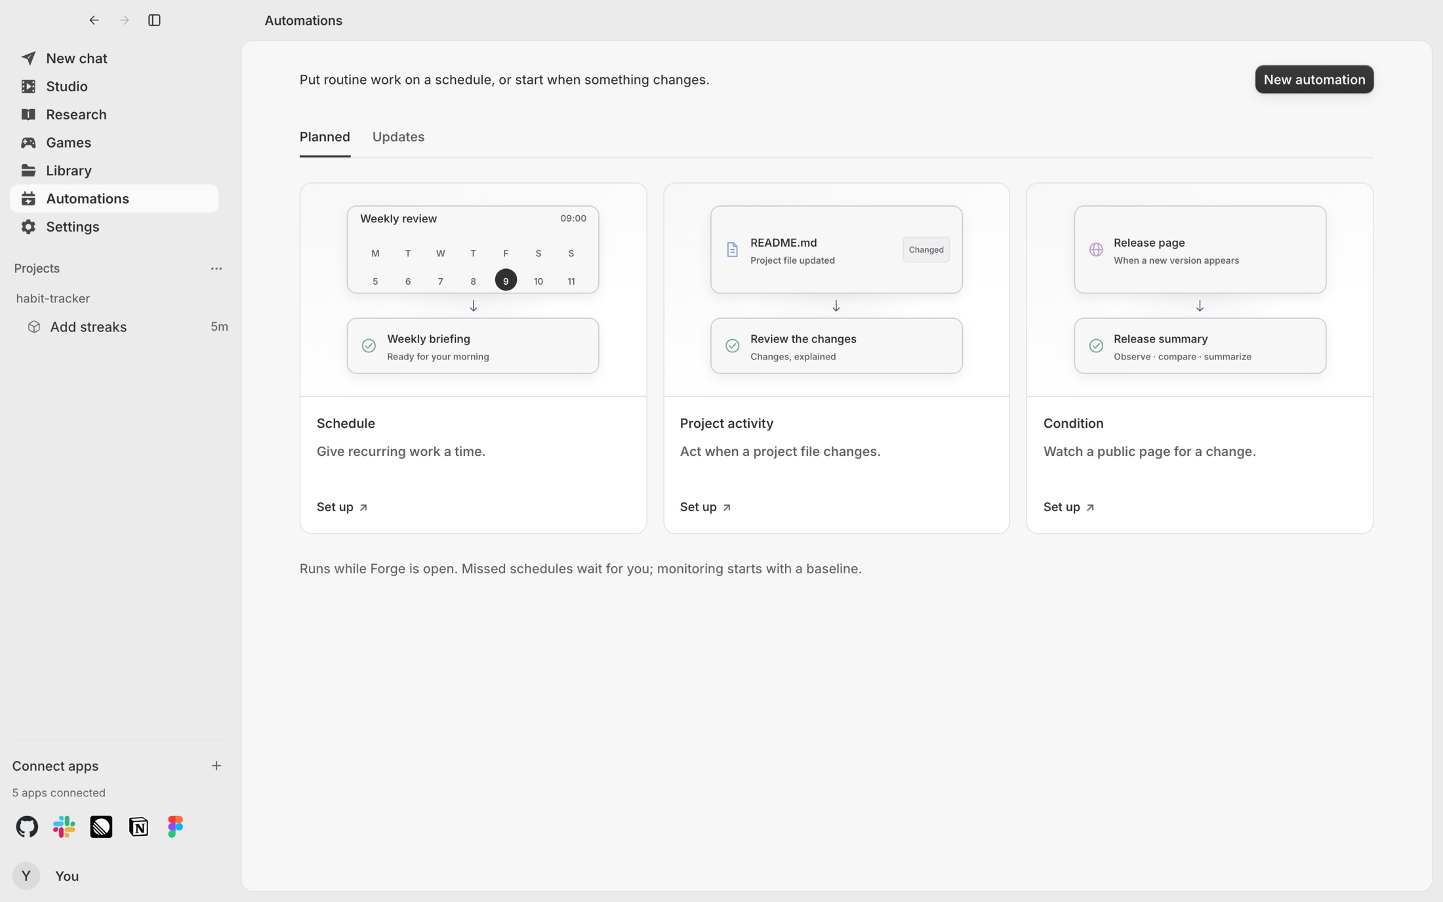Click the forward navigation arrow

point(124,20)
